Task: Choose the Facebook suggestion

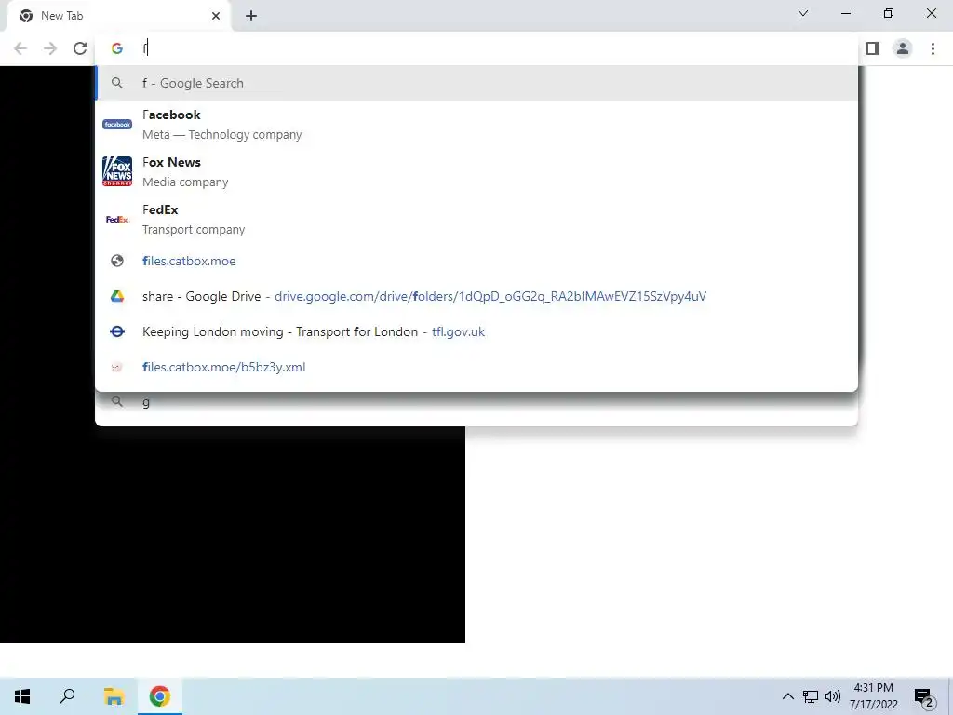Action: pos(476,125)
